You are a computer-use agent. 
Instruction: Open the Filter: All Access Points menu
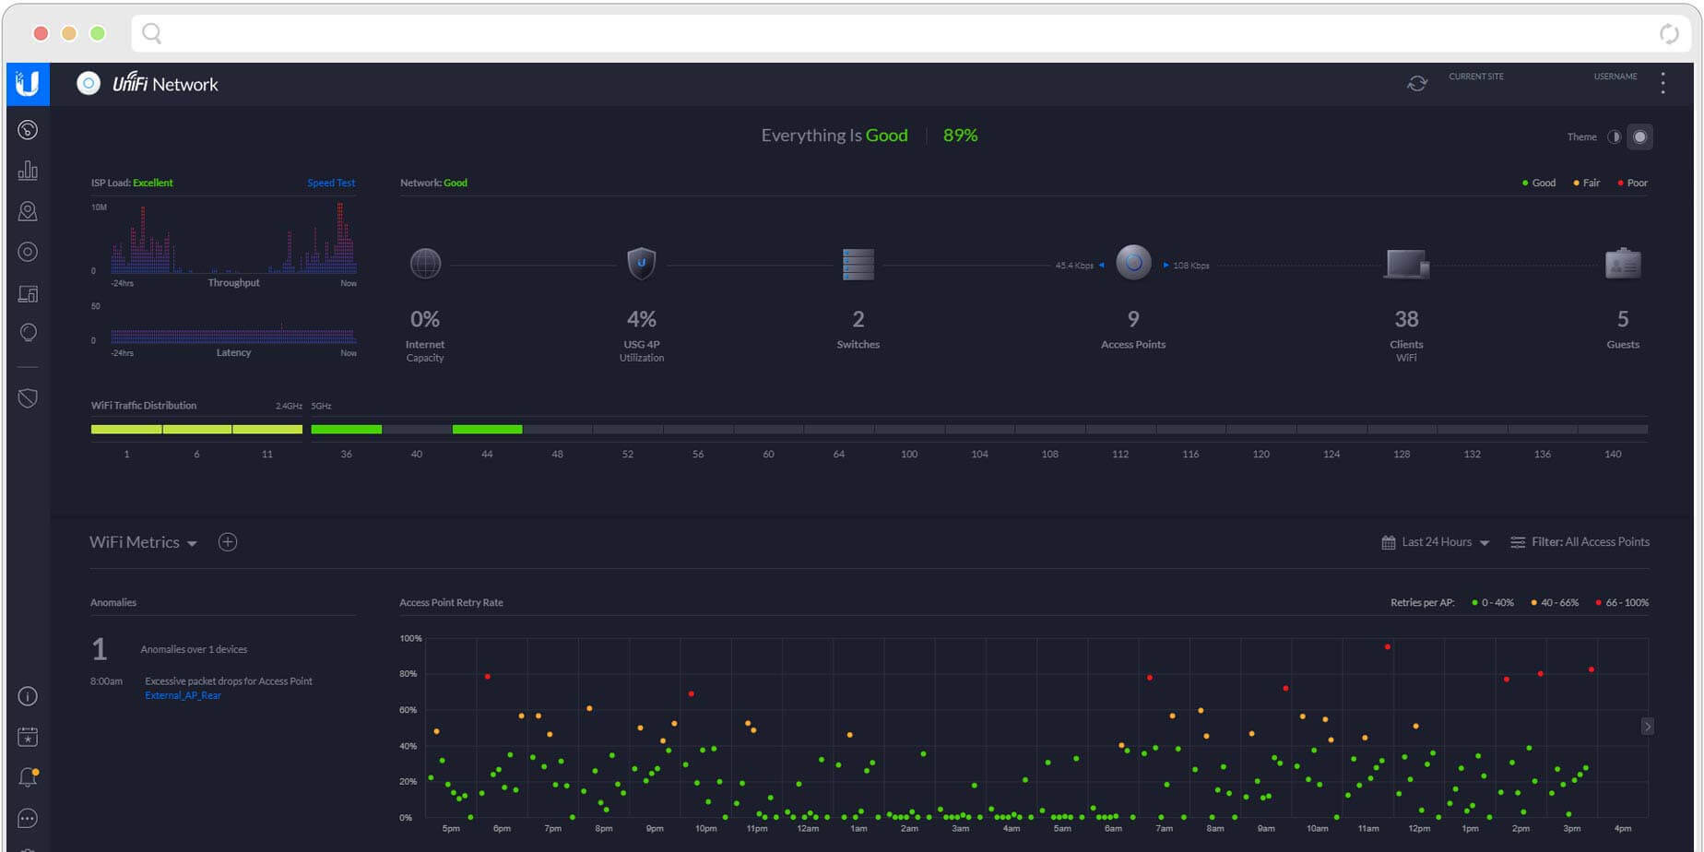[x=1580, y=542]
